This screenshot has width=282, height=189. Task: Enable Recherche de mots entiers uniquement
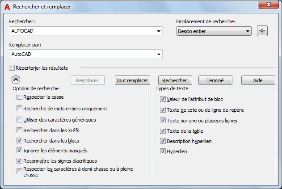tap(19, 109)
